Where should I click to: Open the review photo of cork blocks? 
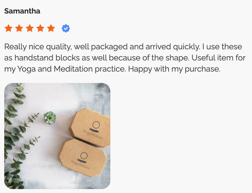(57, 136)
